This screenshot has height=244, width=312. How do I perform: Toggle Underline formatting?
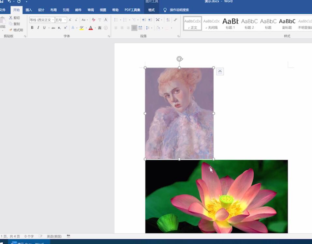click(x=44, y=28)
